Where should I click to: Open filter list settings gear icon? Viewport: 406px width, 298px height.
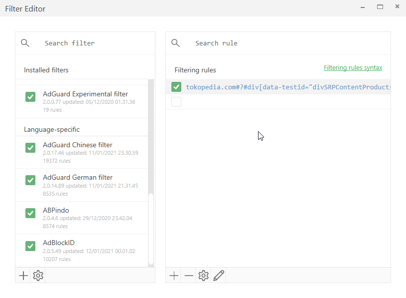coord(38,275)
